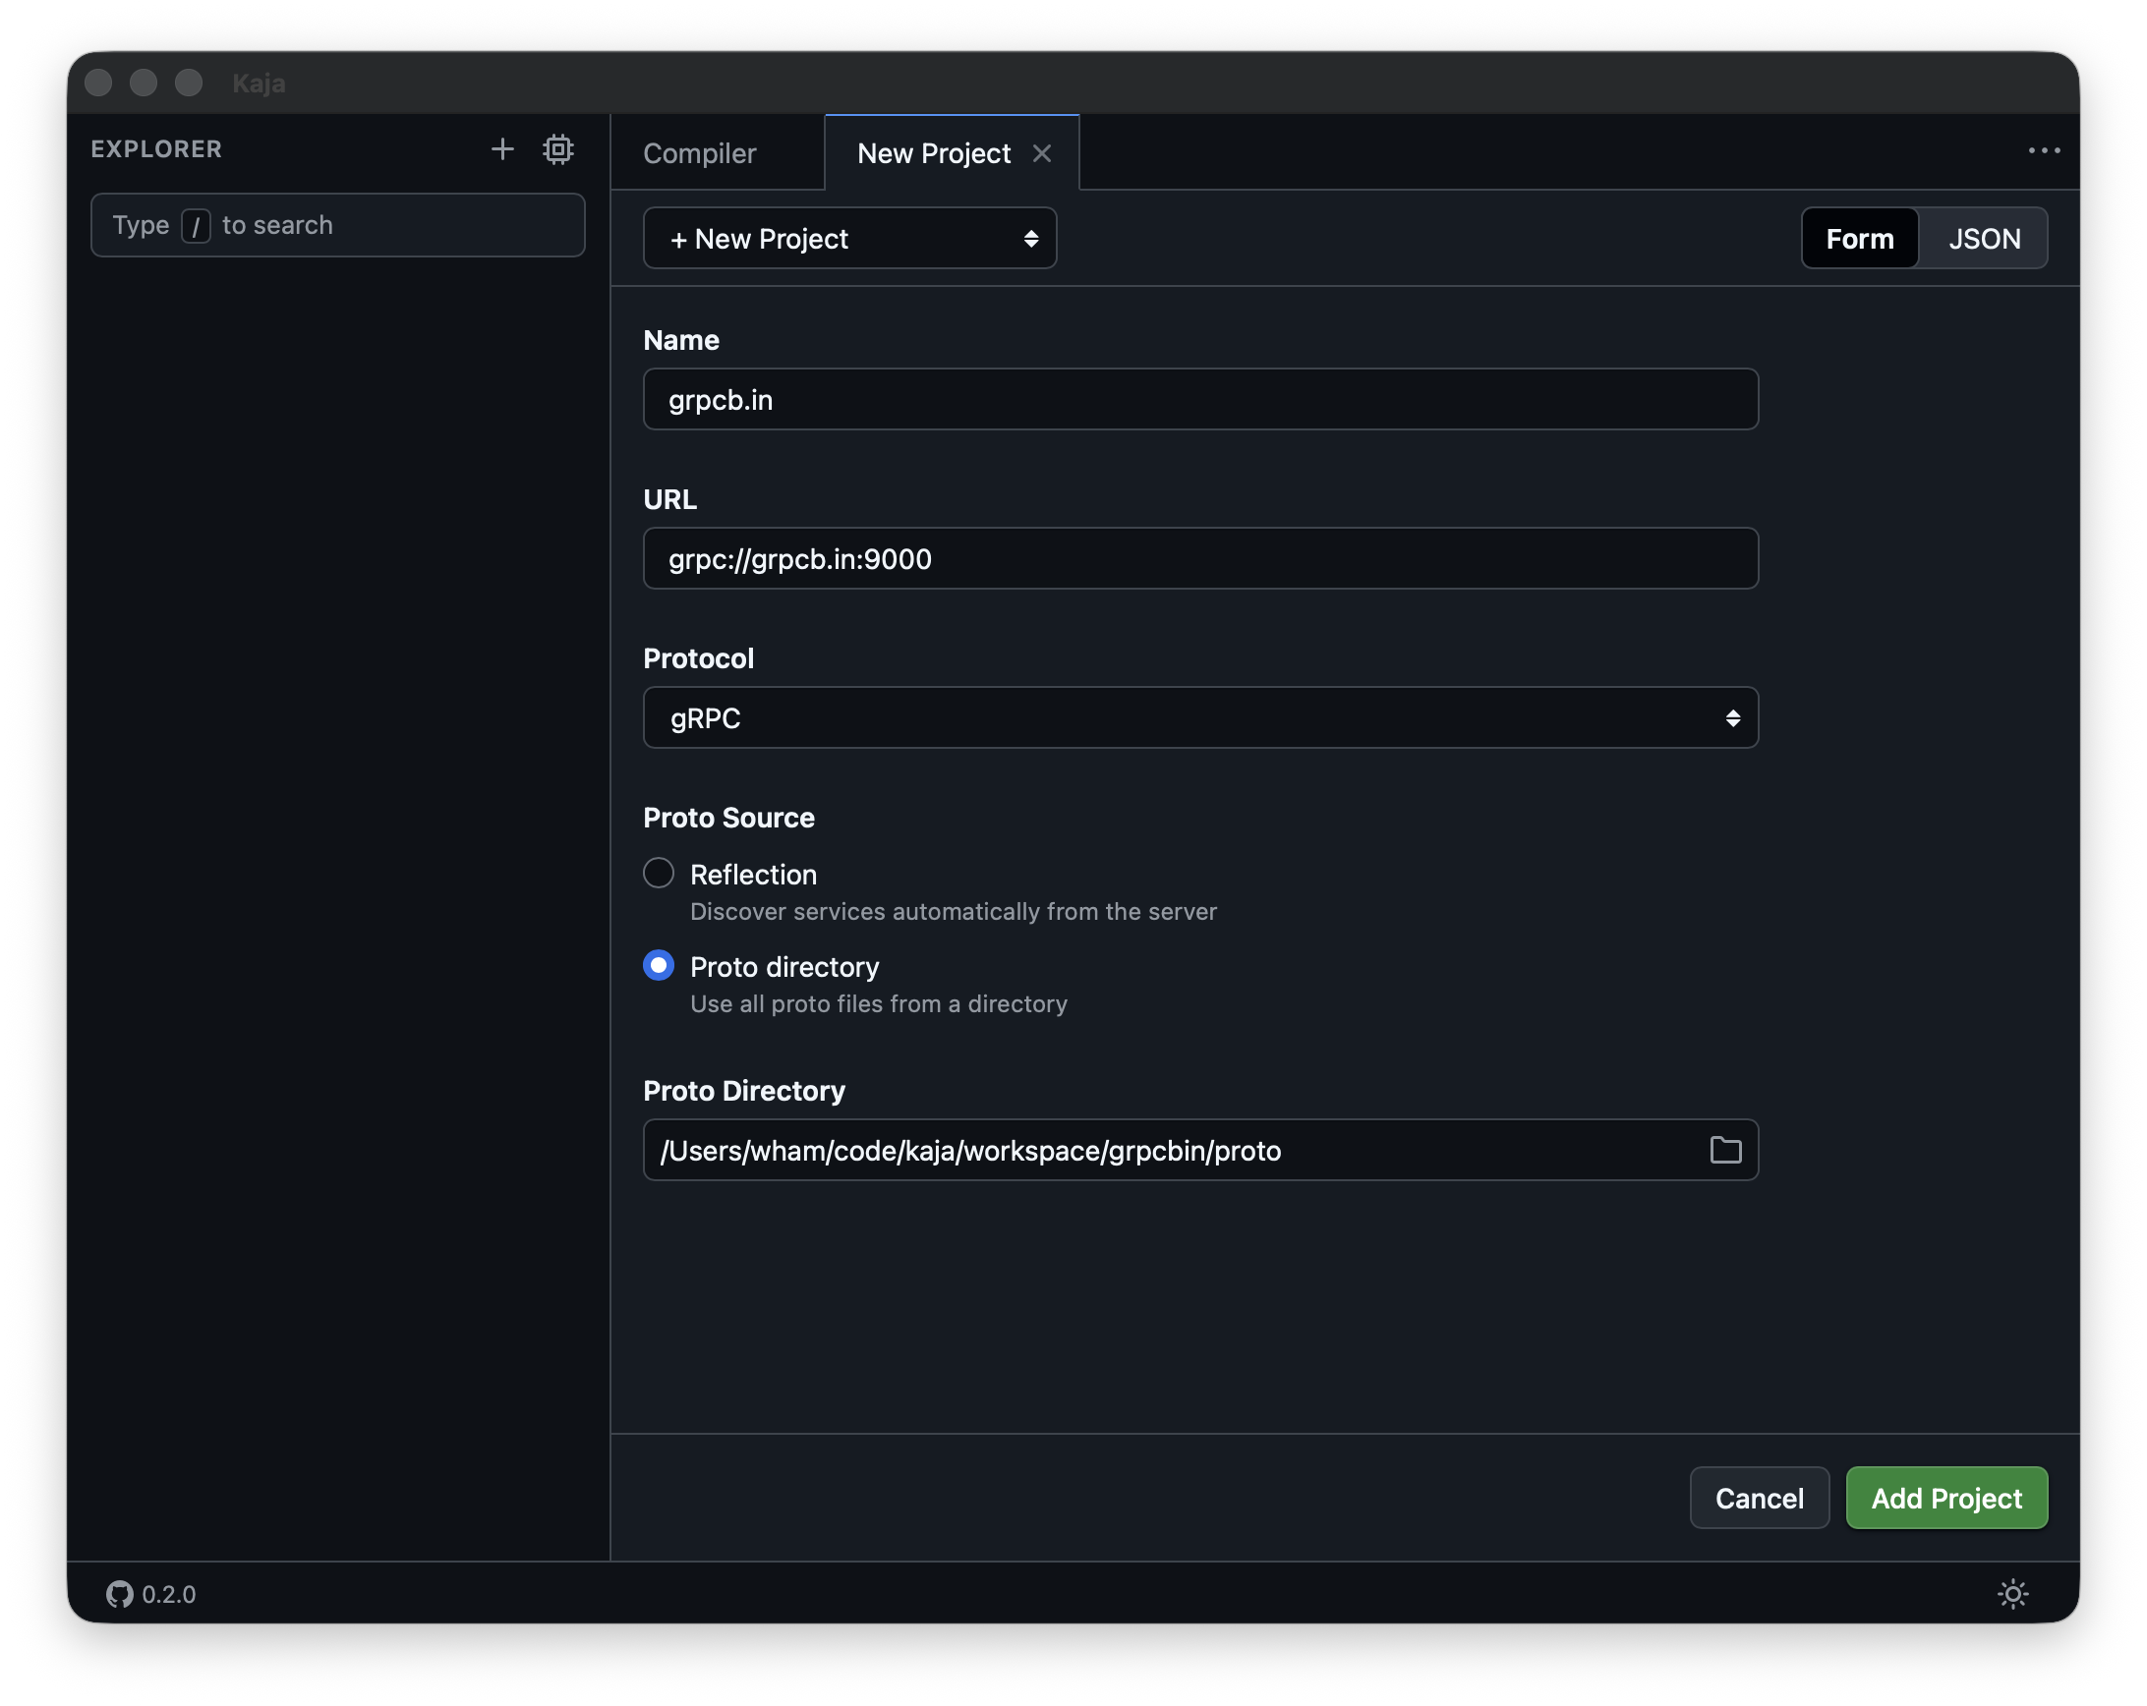
Task: Focus the Explorer search field
Action: point(337,225)
